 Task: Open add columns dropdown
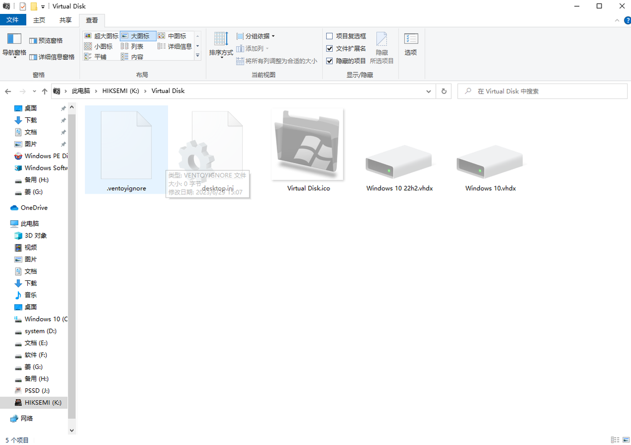pyautogui.click(x=252, y=49)
